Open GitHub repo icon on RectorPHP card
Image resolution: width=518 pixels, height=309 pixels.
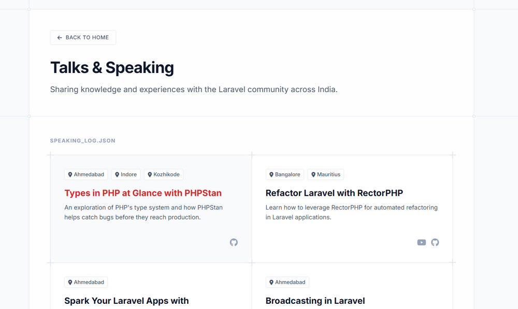coord(435,242)
